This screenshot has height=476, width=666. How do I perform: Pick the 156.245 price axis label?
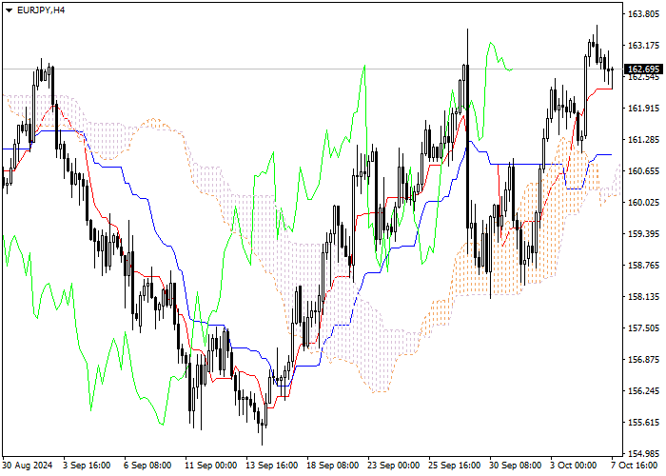click(643, 391)
